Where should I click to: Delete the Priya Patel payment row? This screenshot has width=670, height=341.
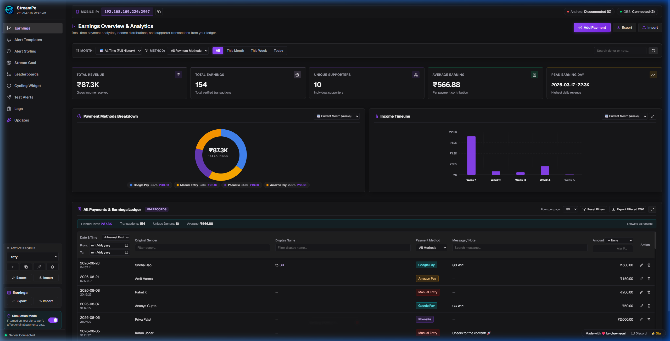click(x=649, y=319)
